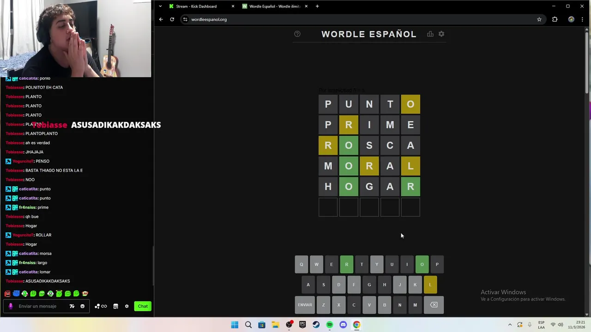Image resolution: width=591 pixels, height=332 pixels.
Task: Click caticatita username next to lomar
Action: click(x=28, y=272)
